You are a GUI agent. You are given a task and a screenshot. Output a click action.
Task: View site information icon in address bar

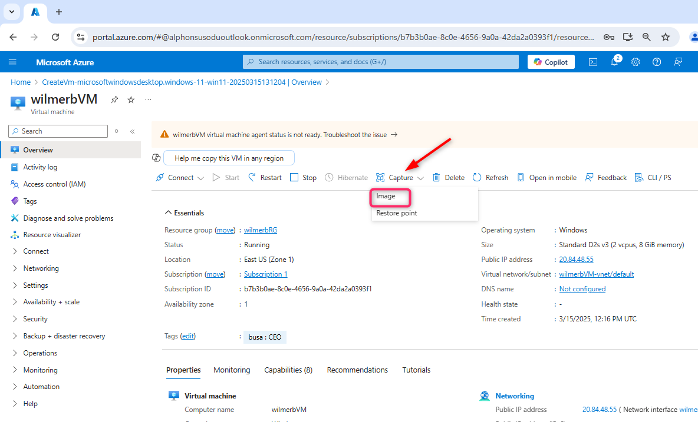click(x=81, y=37)
